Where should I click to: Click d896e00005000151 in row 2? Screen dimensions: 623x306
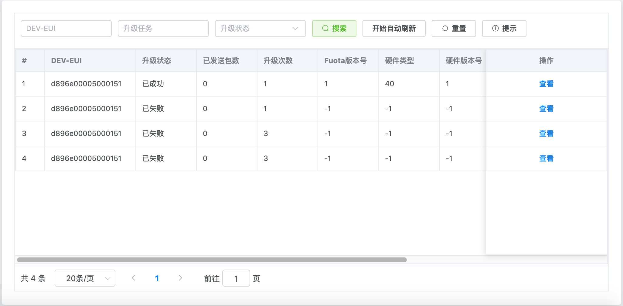[86, 109]
